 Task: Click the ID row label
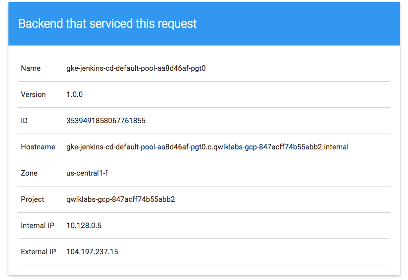[24, 121]
